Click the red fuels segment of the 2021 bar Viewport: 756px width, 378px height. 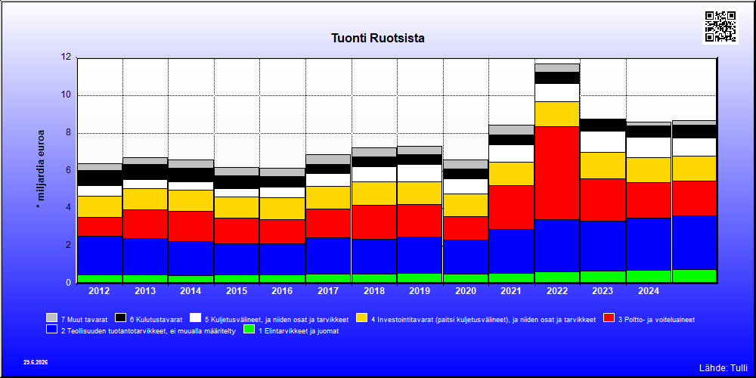tap(511, 207)
